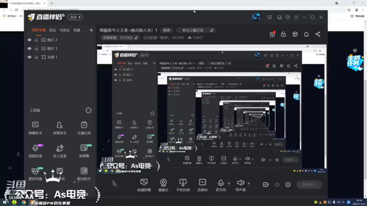Click the shirt skin icon in title bar
The width and height of the screenshot is (367, 206).
click(288, 17)
